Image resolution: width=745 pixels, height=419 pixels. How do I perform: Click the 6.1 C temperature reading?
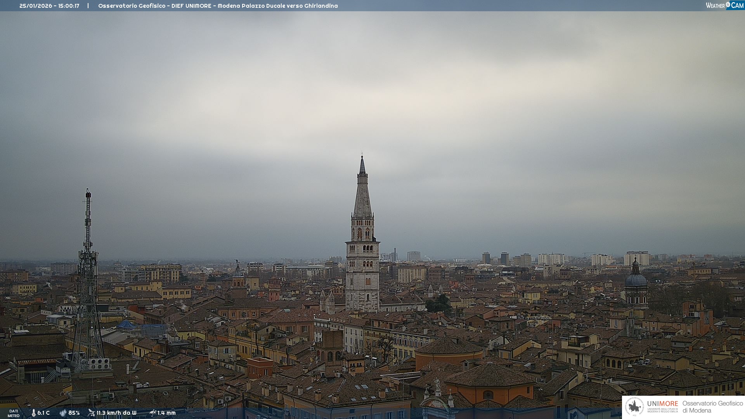pos(43,413)
